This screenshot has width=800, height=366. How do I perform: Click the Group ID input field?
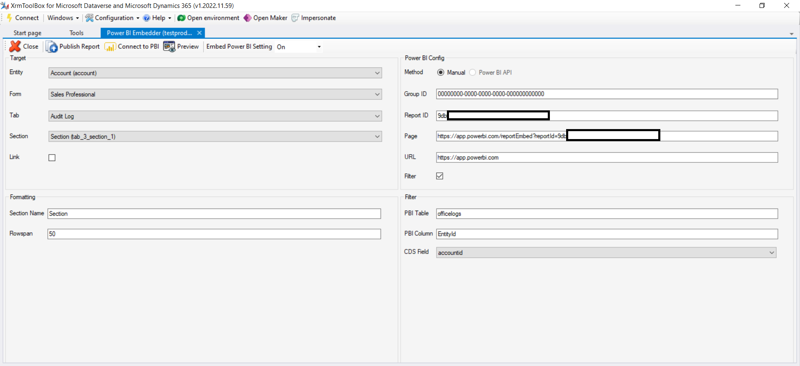coord(607,94)
